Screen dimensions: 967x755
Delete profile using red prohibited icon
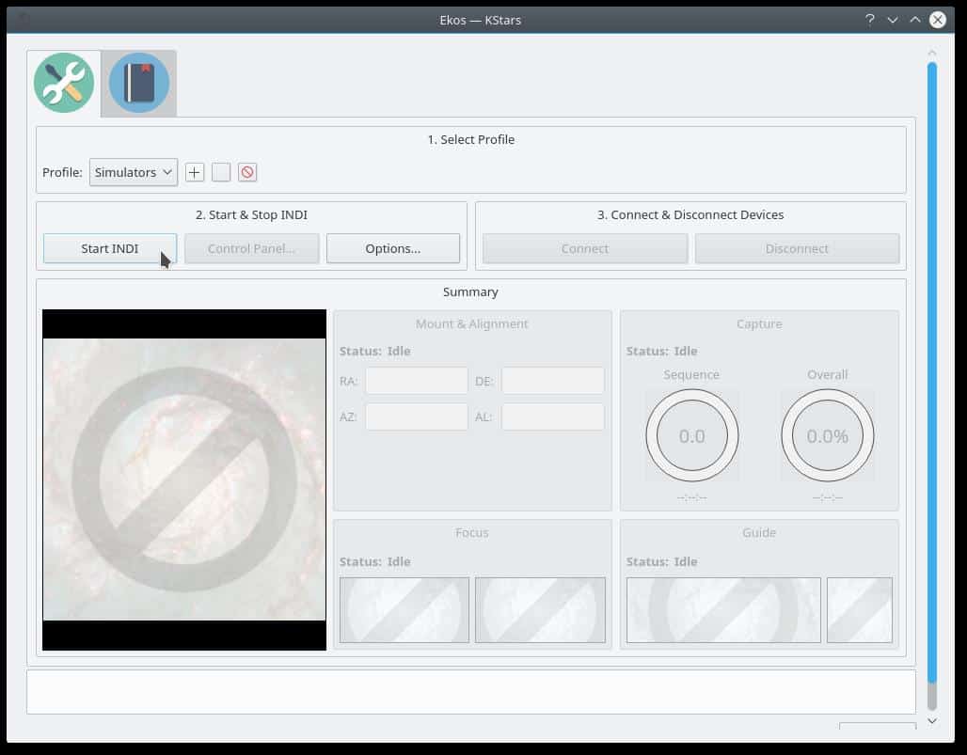coord(247,173)
